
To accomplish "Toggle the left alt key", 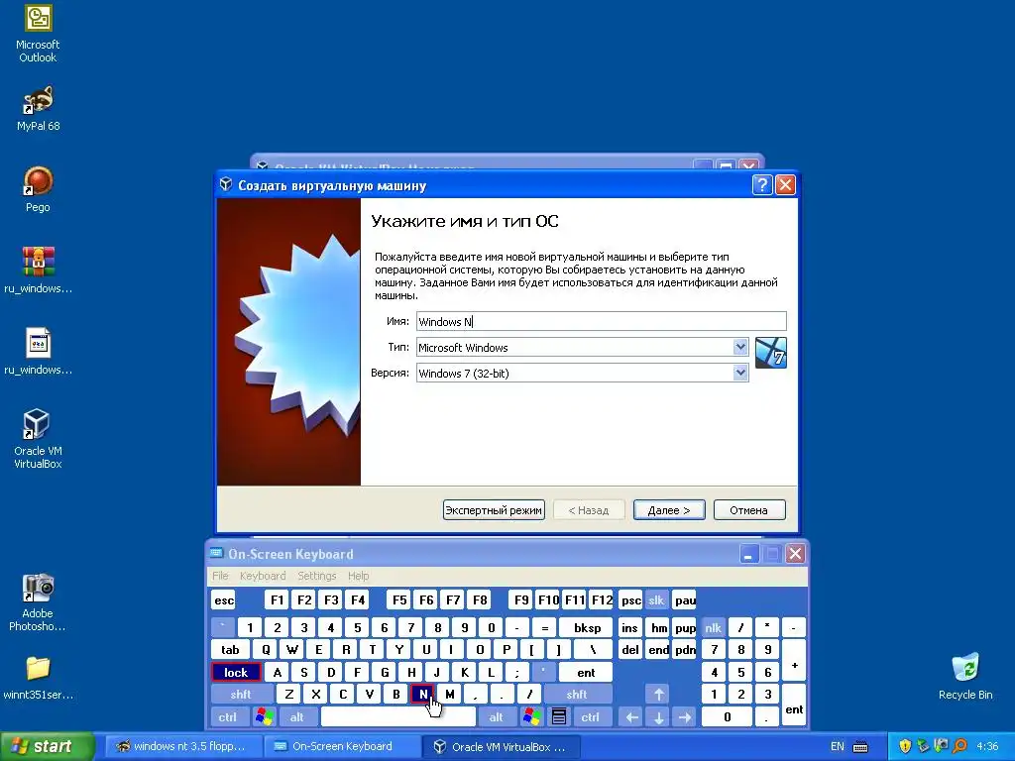I will click(x=296, y=717).
